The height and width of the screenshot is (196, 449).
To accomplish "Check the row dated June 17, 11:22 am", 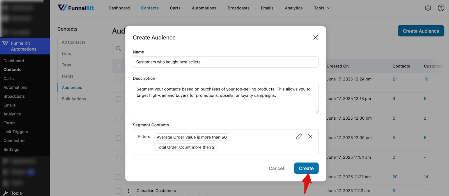I will pyautogui.click(x=119, y=177).
